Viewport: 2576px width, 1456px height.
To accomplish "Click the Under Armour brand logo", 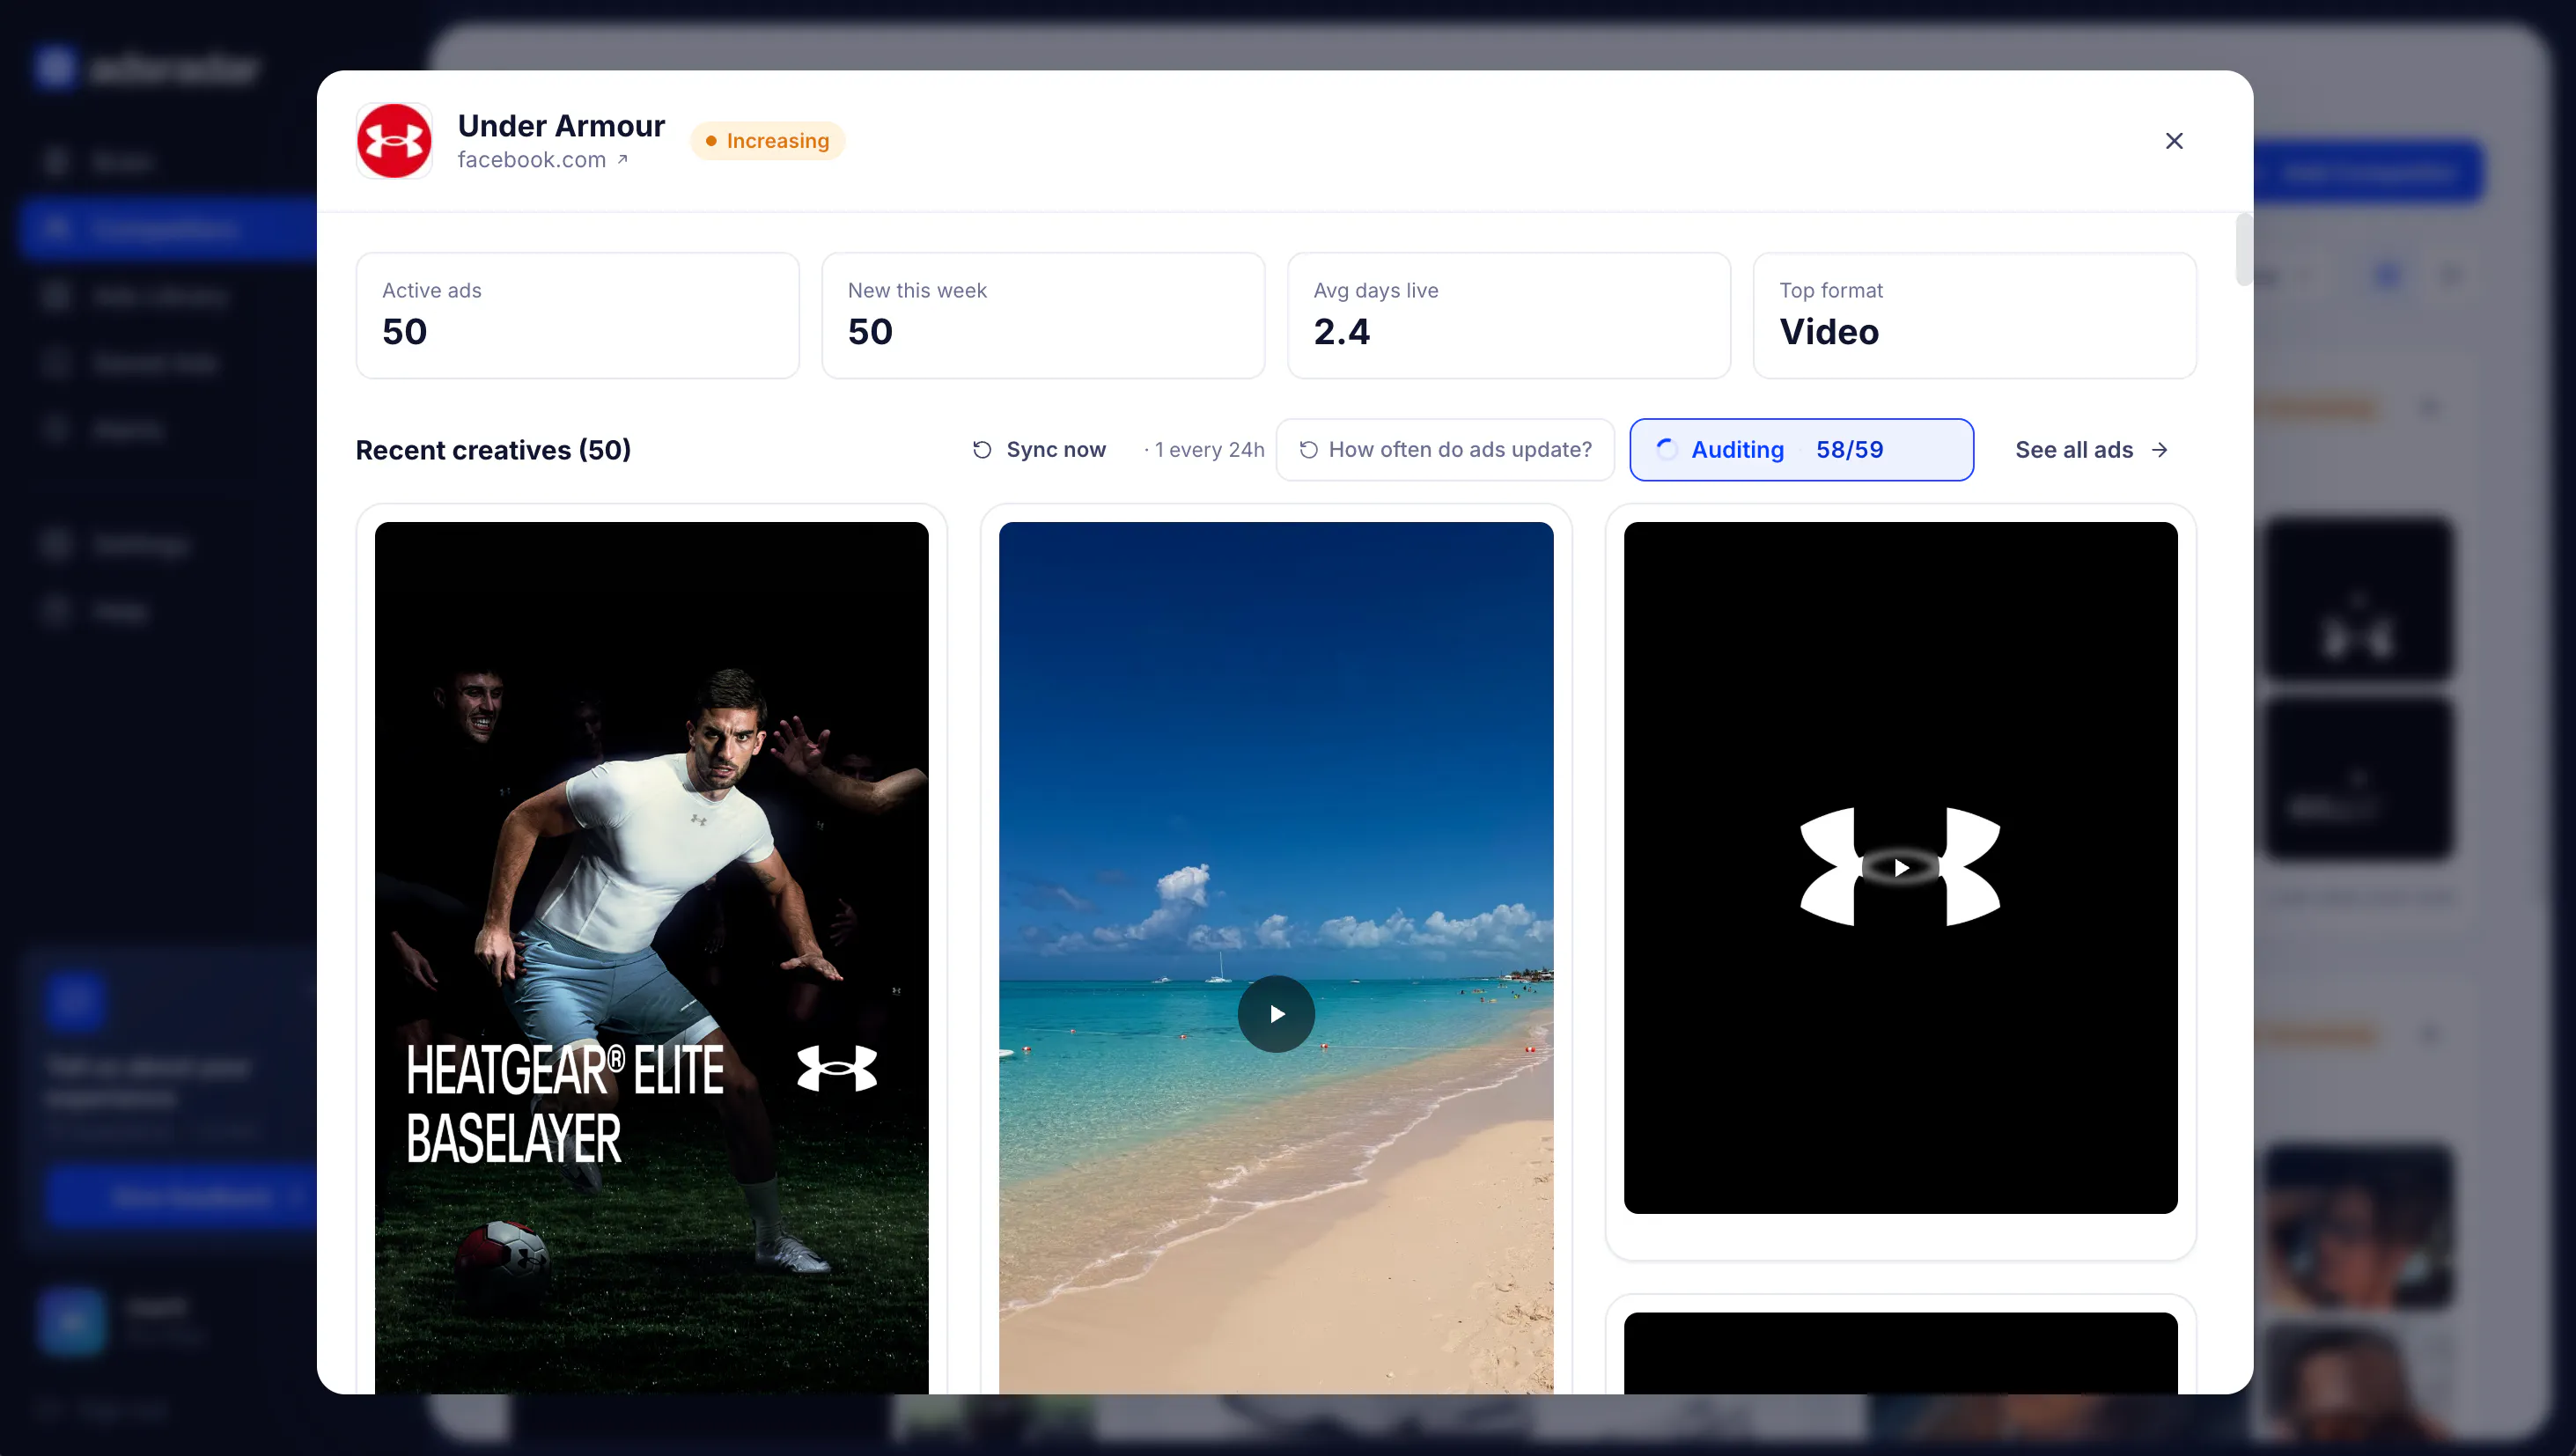I will click(394, 141).
